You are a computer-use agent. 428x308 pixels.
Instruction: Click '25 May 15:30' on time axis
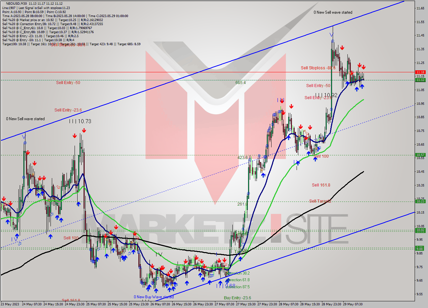click(118, 304)
